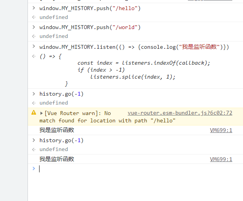Click the listeners.splice(index, 1) code line
The image size is (243, 201).
(133, 77)
